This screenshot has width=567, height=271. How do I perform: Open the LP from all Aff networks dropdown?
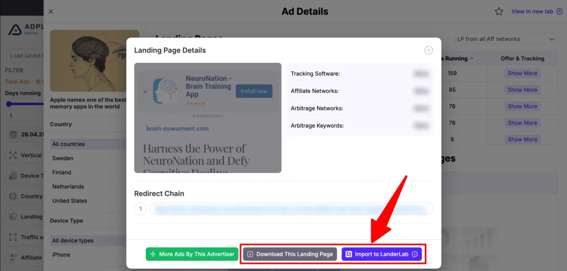506,39
